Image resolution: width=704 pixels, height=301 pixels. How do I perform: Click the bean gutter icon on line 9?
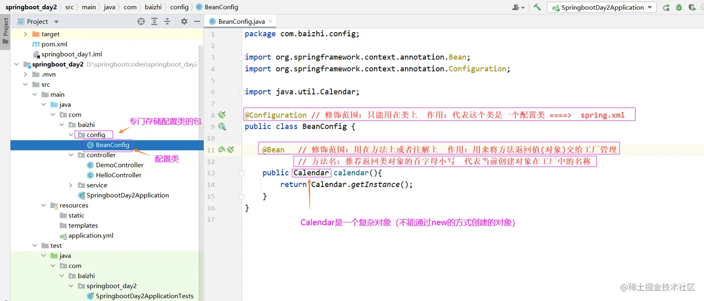click(222, 126)
